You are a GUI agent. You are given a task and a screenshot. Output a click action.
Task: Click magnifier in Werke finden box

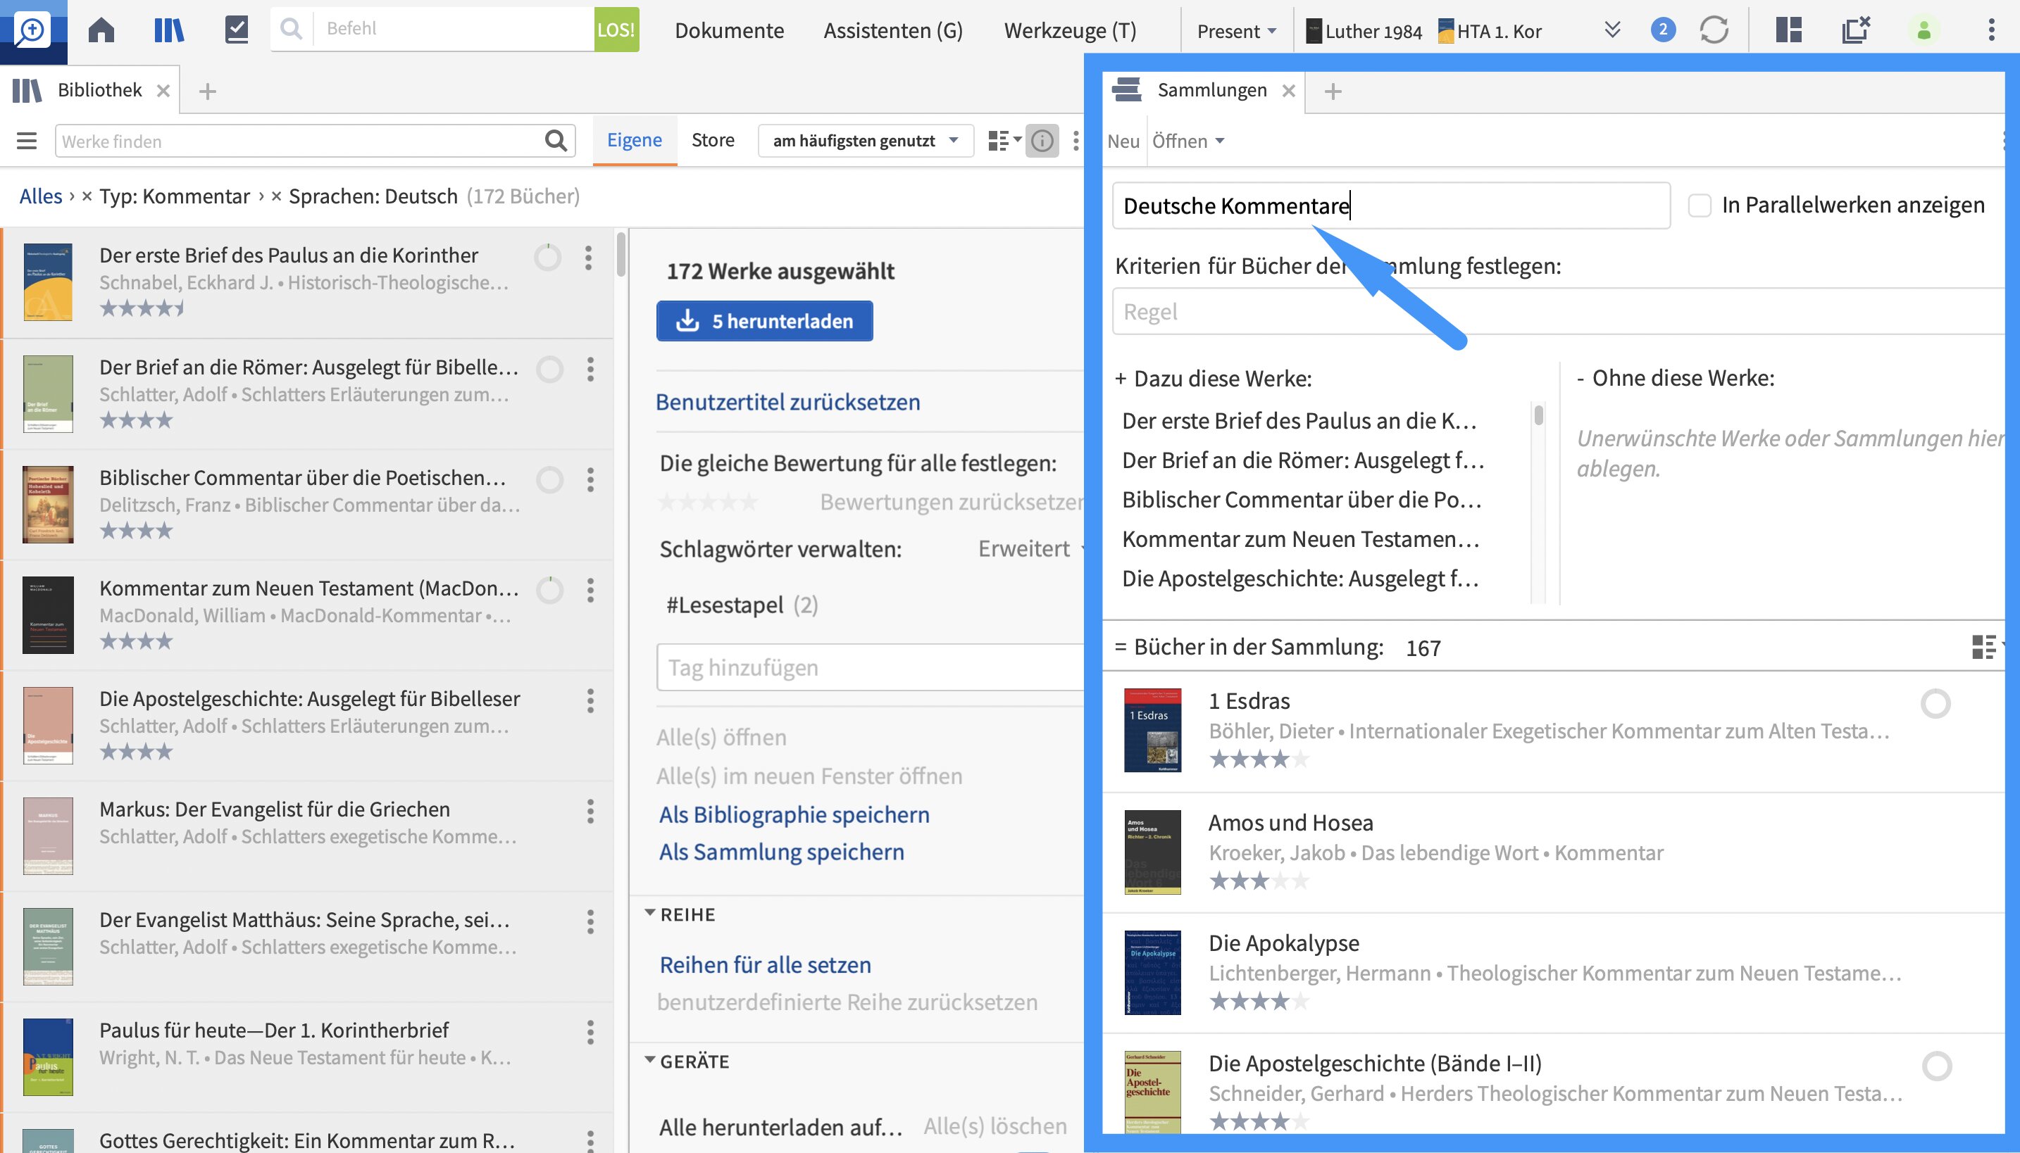pyautogui.click(x=556, y=141)
